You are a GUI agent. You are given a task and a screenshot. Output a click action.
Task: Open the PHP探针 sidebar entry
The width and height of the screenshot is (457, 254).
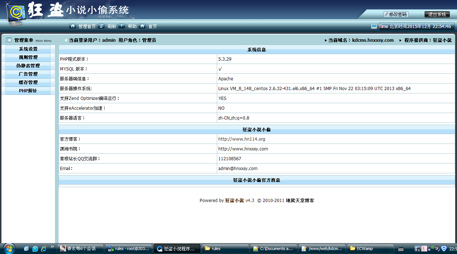click(x=28, y=90)
